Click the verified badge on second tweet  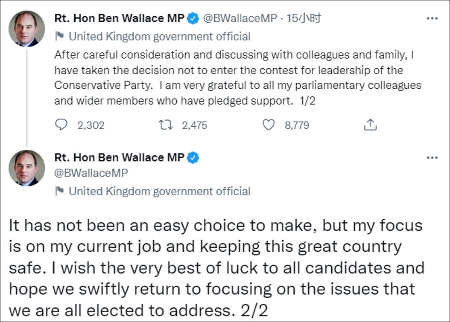(193, 157)
